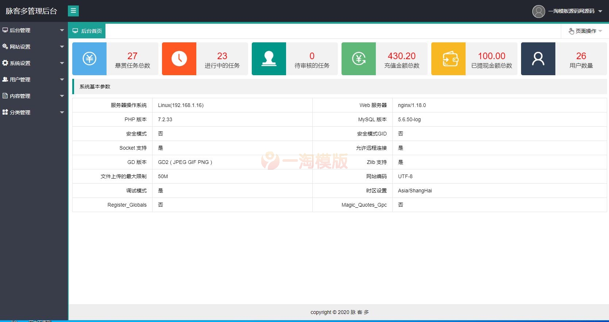Click the document icon beside 内容管理
This screenshot has height=322, width=609.
[x=5, y=96]
